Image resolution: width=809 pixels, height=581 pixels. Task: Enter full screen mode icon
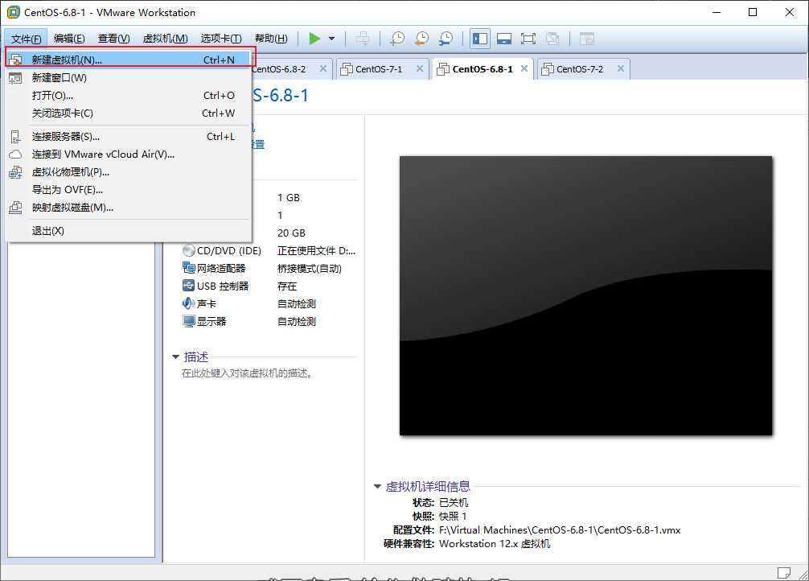528,39
